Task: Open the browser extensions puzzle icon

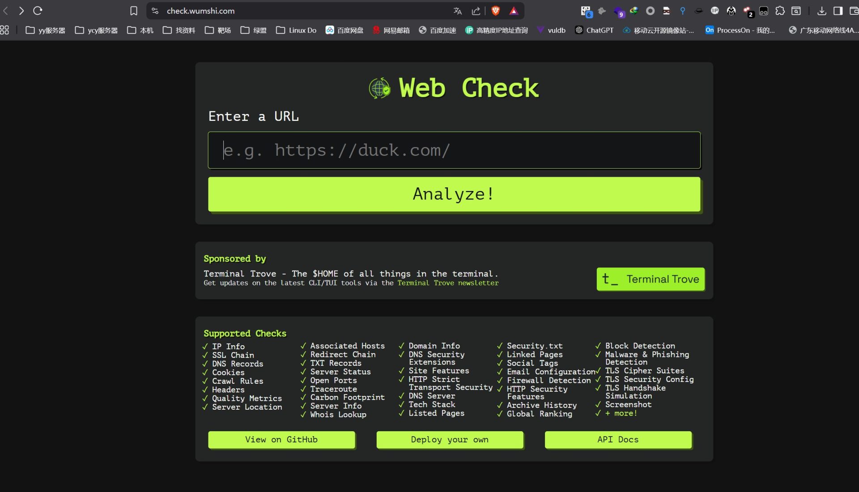Action: pos(780,11)
